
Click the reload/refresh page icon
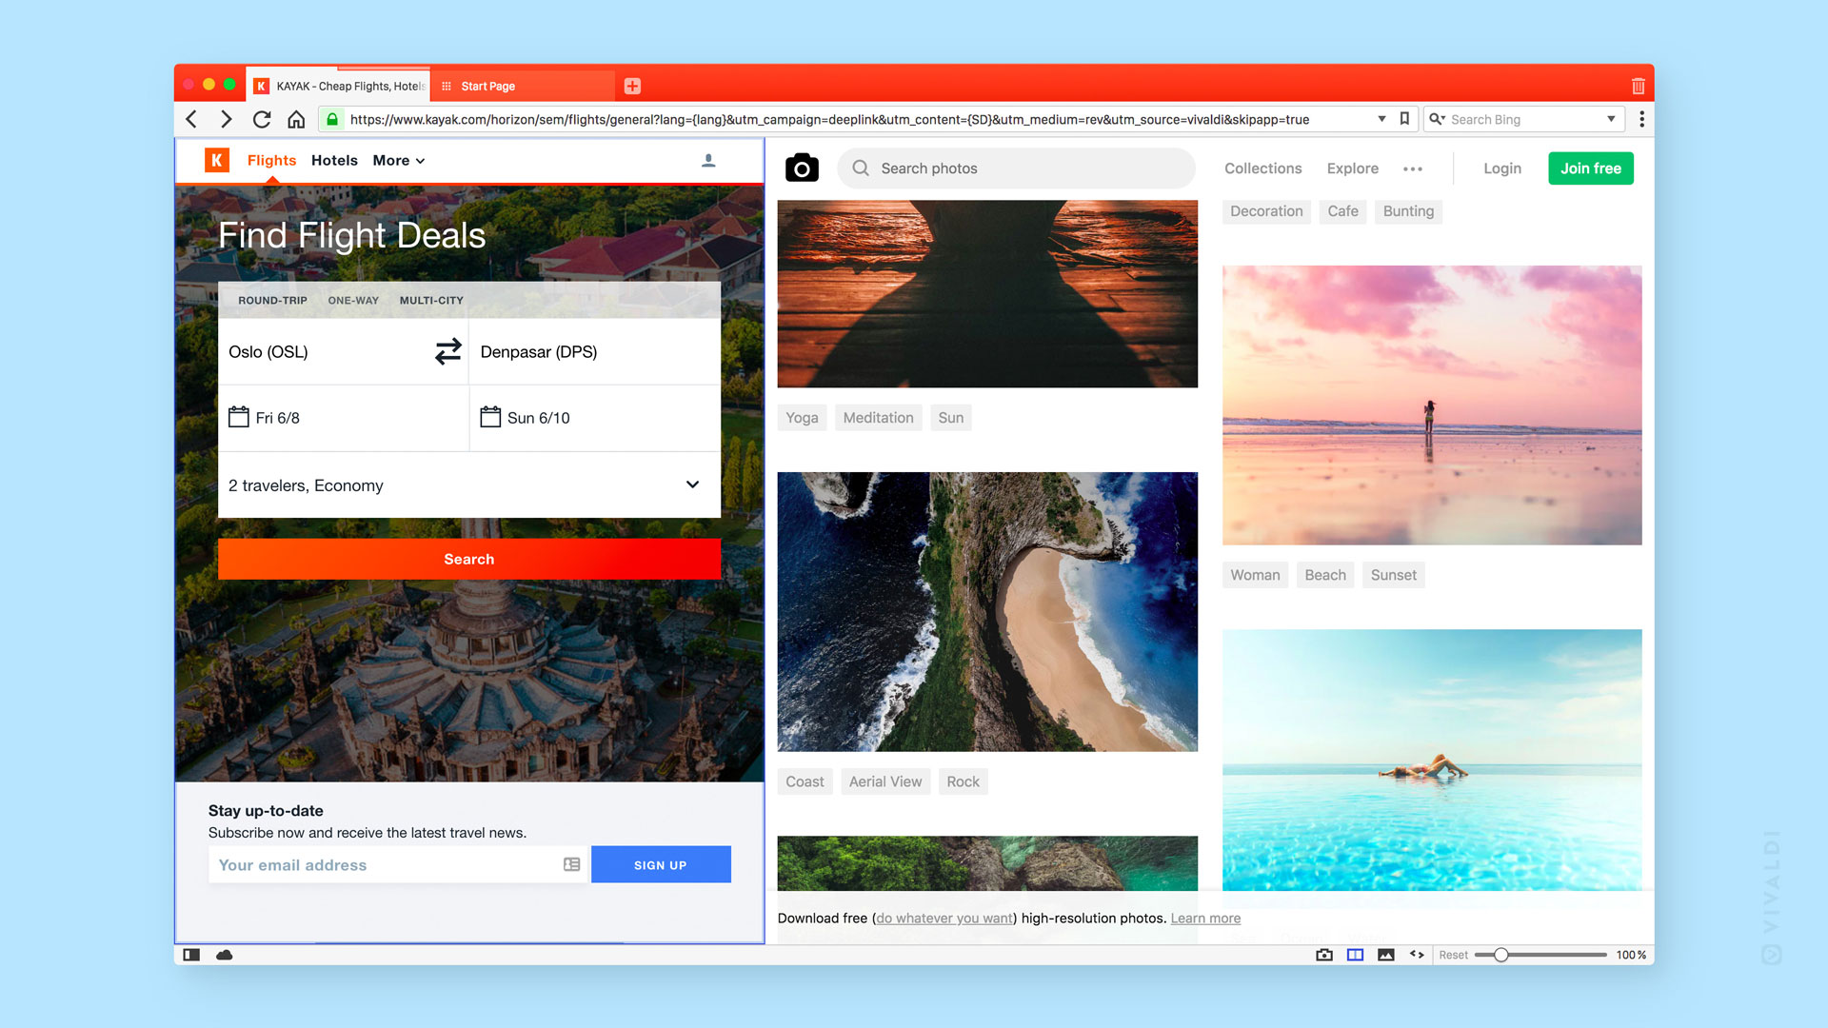(263, 118)
